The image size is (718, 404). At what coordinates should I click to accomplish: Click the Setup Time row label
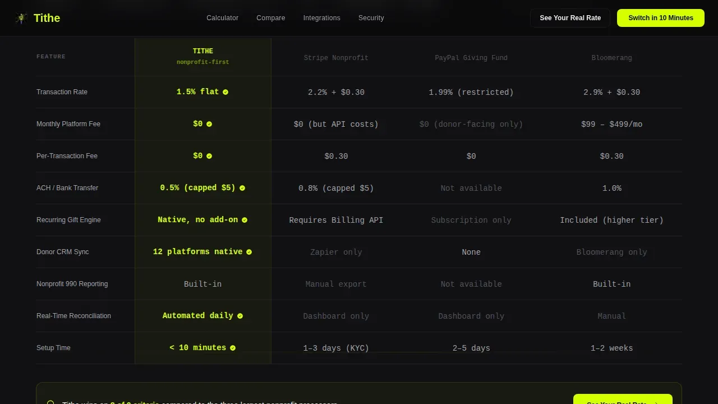pos(53,348)
